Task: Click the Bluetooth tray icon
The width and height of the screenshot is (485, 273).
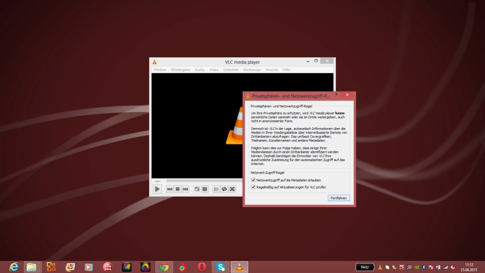Action: click(x=424, y=267)
